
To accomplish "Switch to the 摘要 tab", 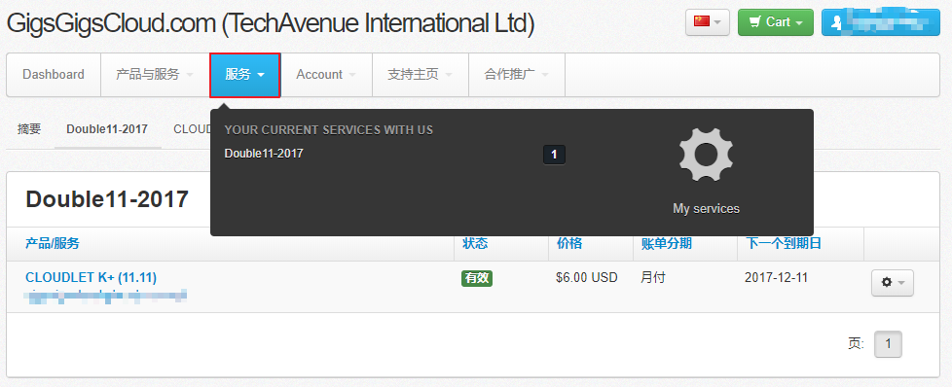I will (x=29, y=128).
